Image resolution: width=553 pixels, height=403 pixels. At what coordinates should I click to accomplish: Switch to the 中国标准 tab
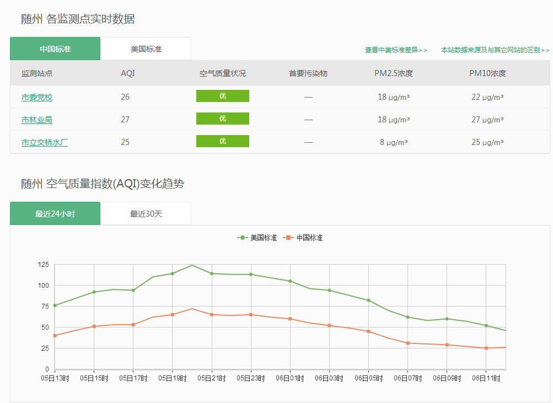(55, 49)
